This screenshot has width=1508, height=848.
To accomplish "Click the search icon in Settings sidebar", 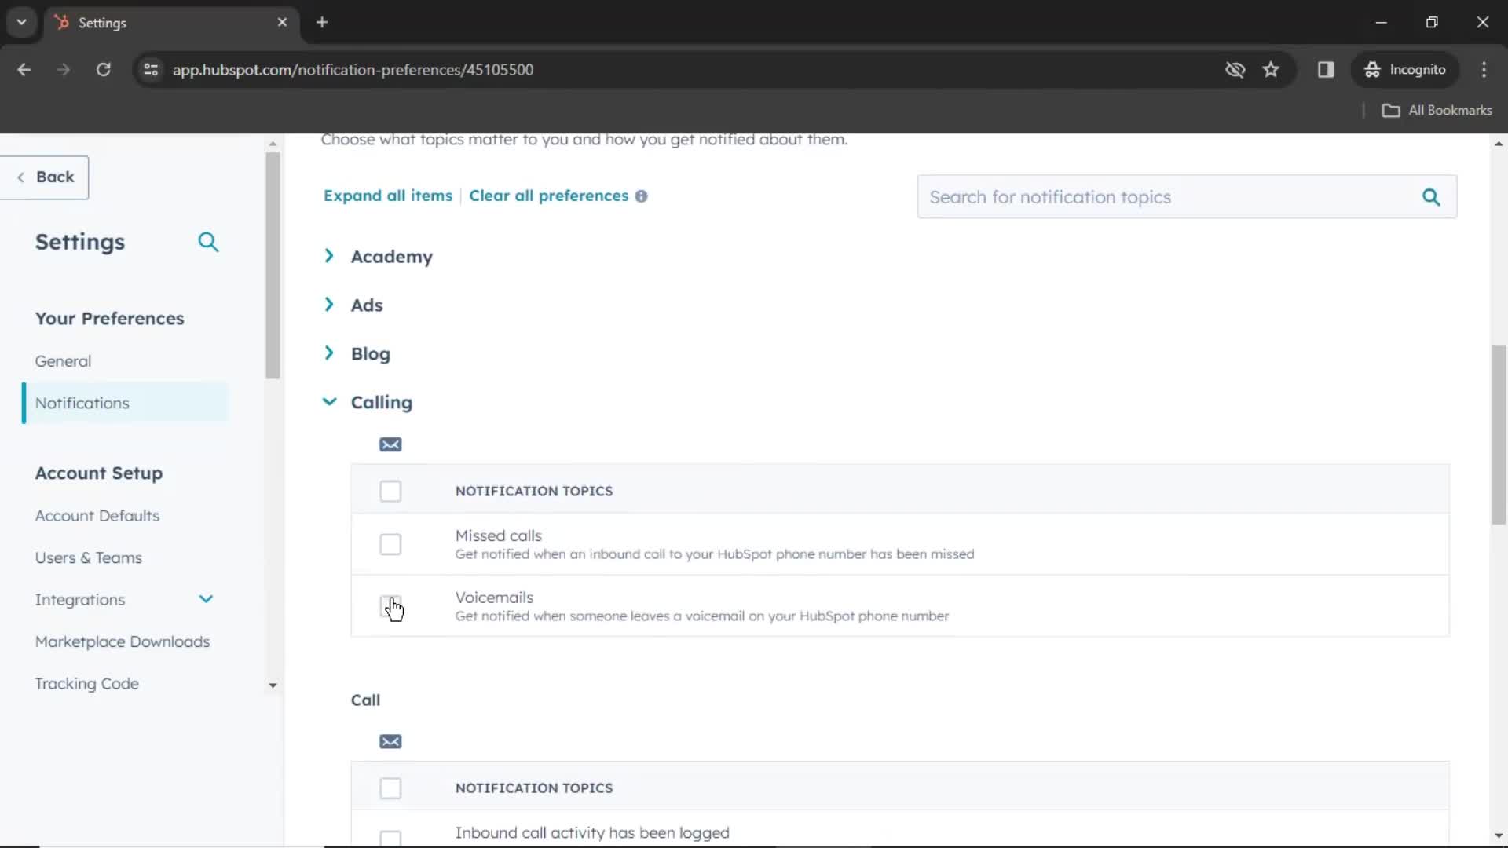I will coord(208,241).
